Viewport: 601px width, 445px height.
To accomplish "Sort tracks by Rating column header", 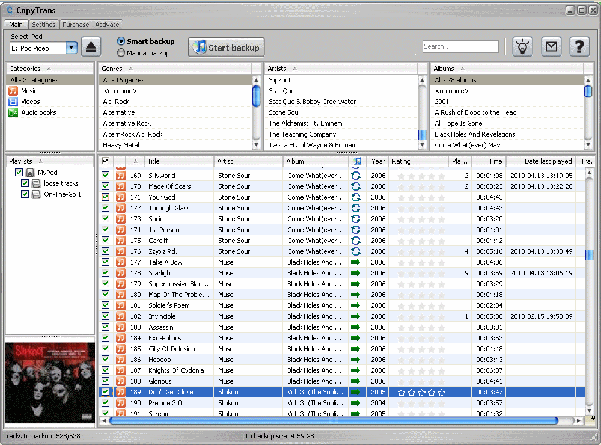I will pos(418,161).
